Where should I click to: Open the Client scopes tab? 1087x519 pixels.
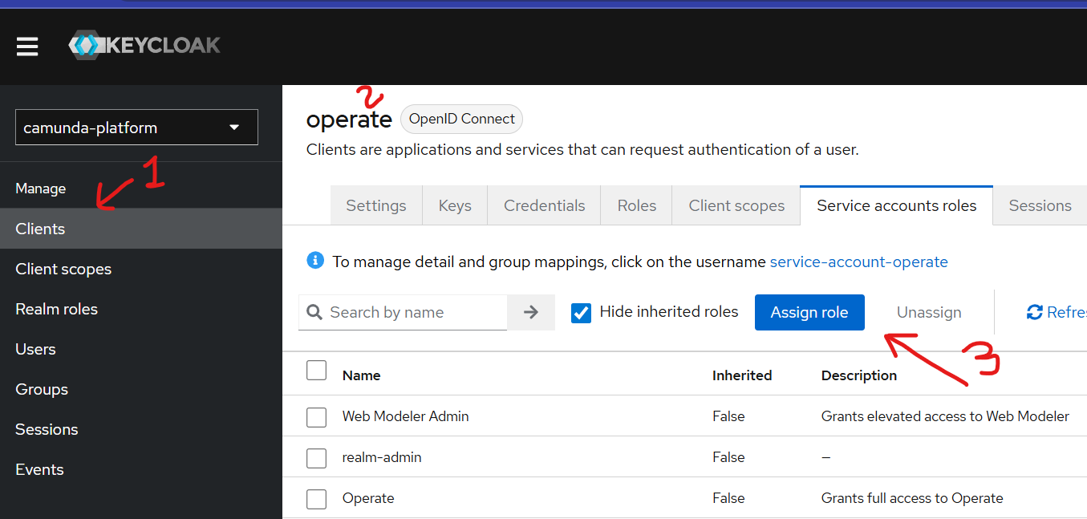click(x=736, y=206)
